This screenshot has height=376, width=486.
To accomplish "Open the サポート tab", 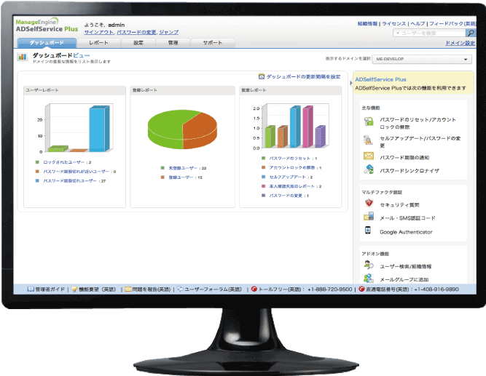I will pos(213,43).
